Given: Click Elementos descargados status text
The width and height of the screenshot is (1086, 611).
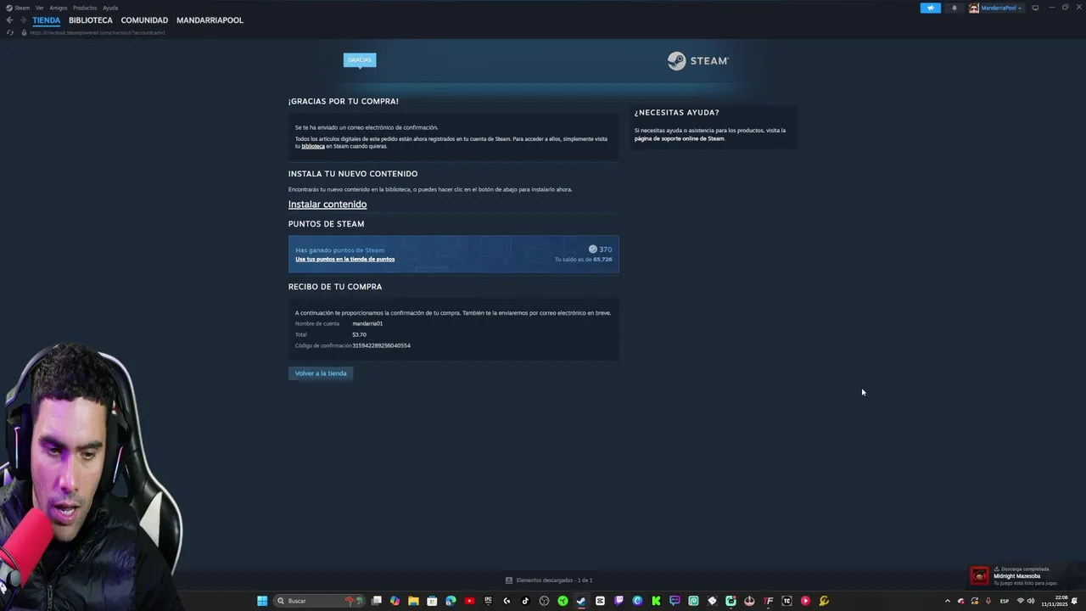Looking at the screenshot, I should 554,580.
